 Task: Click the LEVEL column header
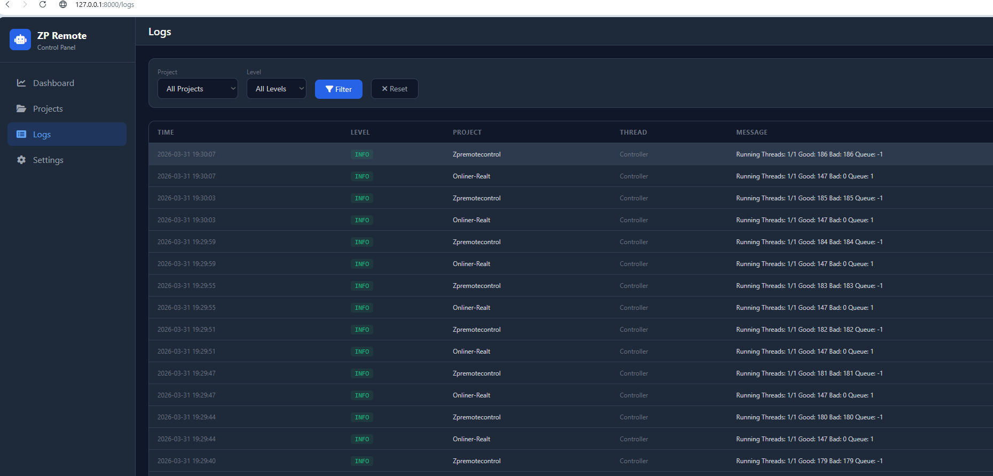pos(360,132)
